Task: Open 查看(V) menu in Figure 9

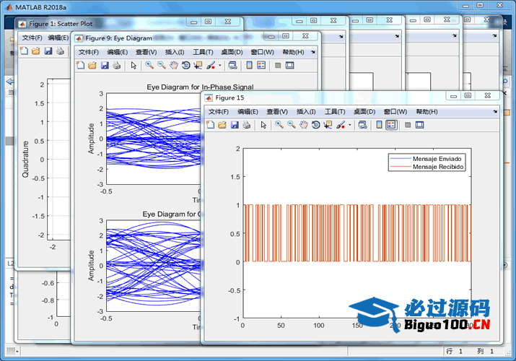Action: point(146,52)
